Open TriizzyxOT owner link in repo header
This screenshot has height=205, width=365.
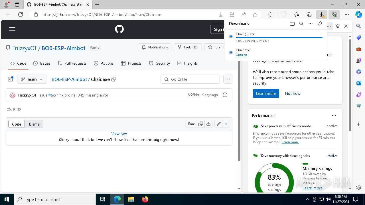click(25, 48)
